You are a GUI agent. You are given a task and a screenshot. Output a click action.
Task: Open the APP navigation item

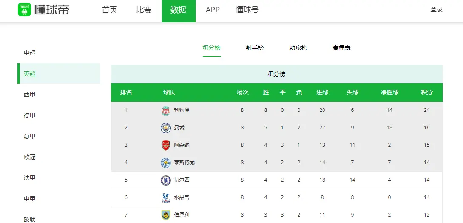pos(213,10)
